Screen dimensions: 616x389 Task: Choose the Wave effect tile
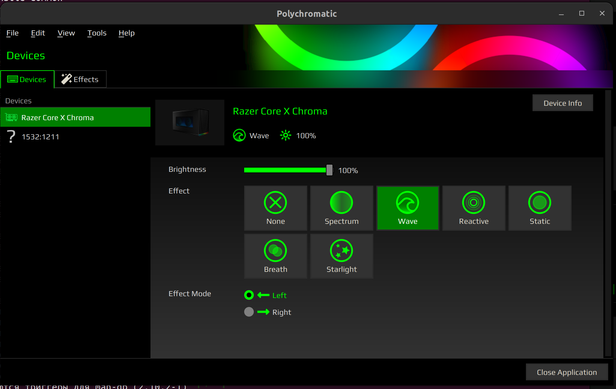408,208
